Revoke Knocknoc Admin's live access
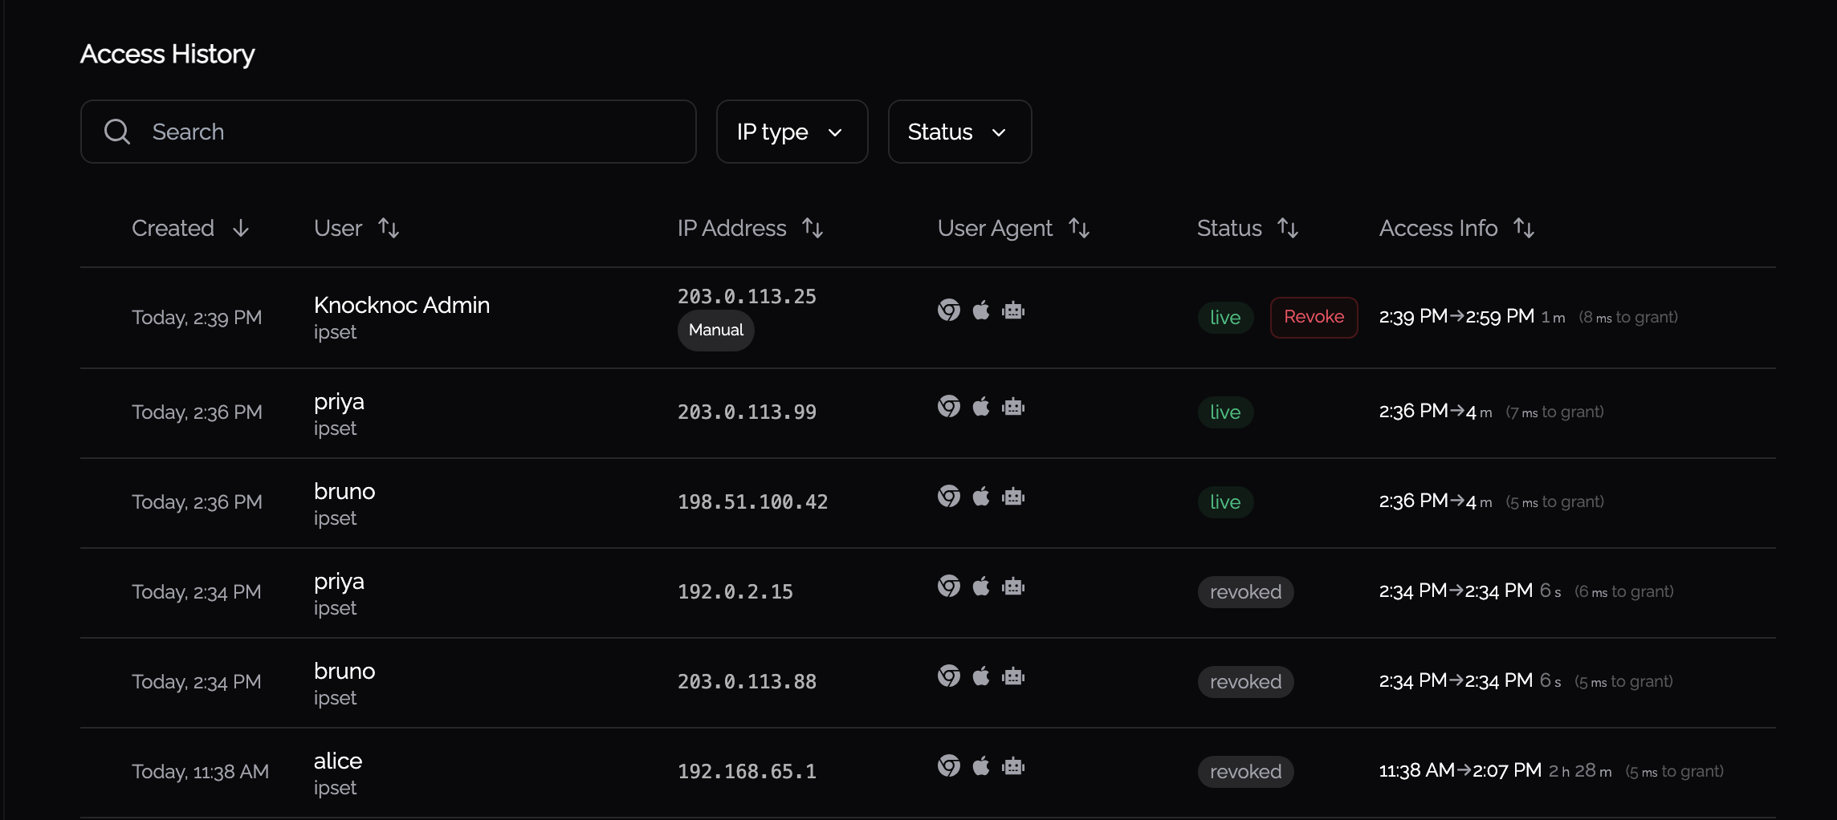Viewport: 1837px width, 820px height. click(x=1314, y=317)
